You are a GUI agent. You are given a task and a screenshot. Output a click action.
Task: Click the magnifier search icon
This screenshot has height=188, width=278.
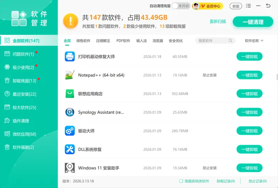[x=230, y=40]
